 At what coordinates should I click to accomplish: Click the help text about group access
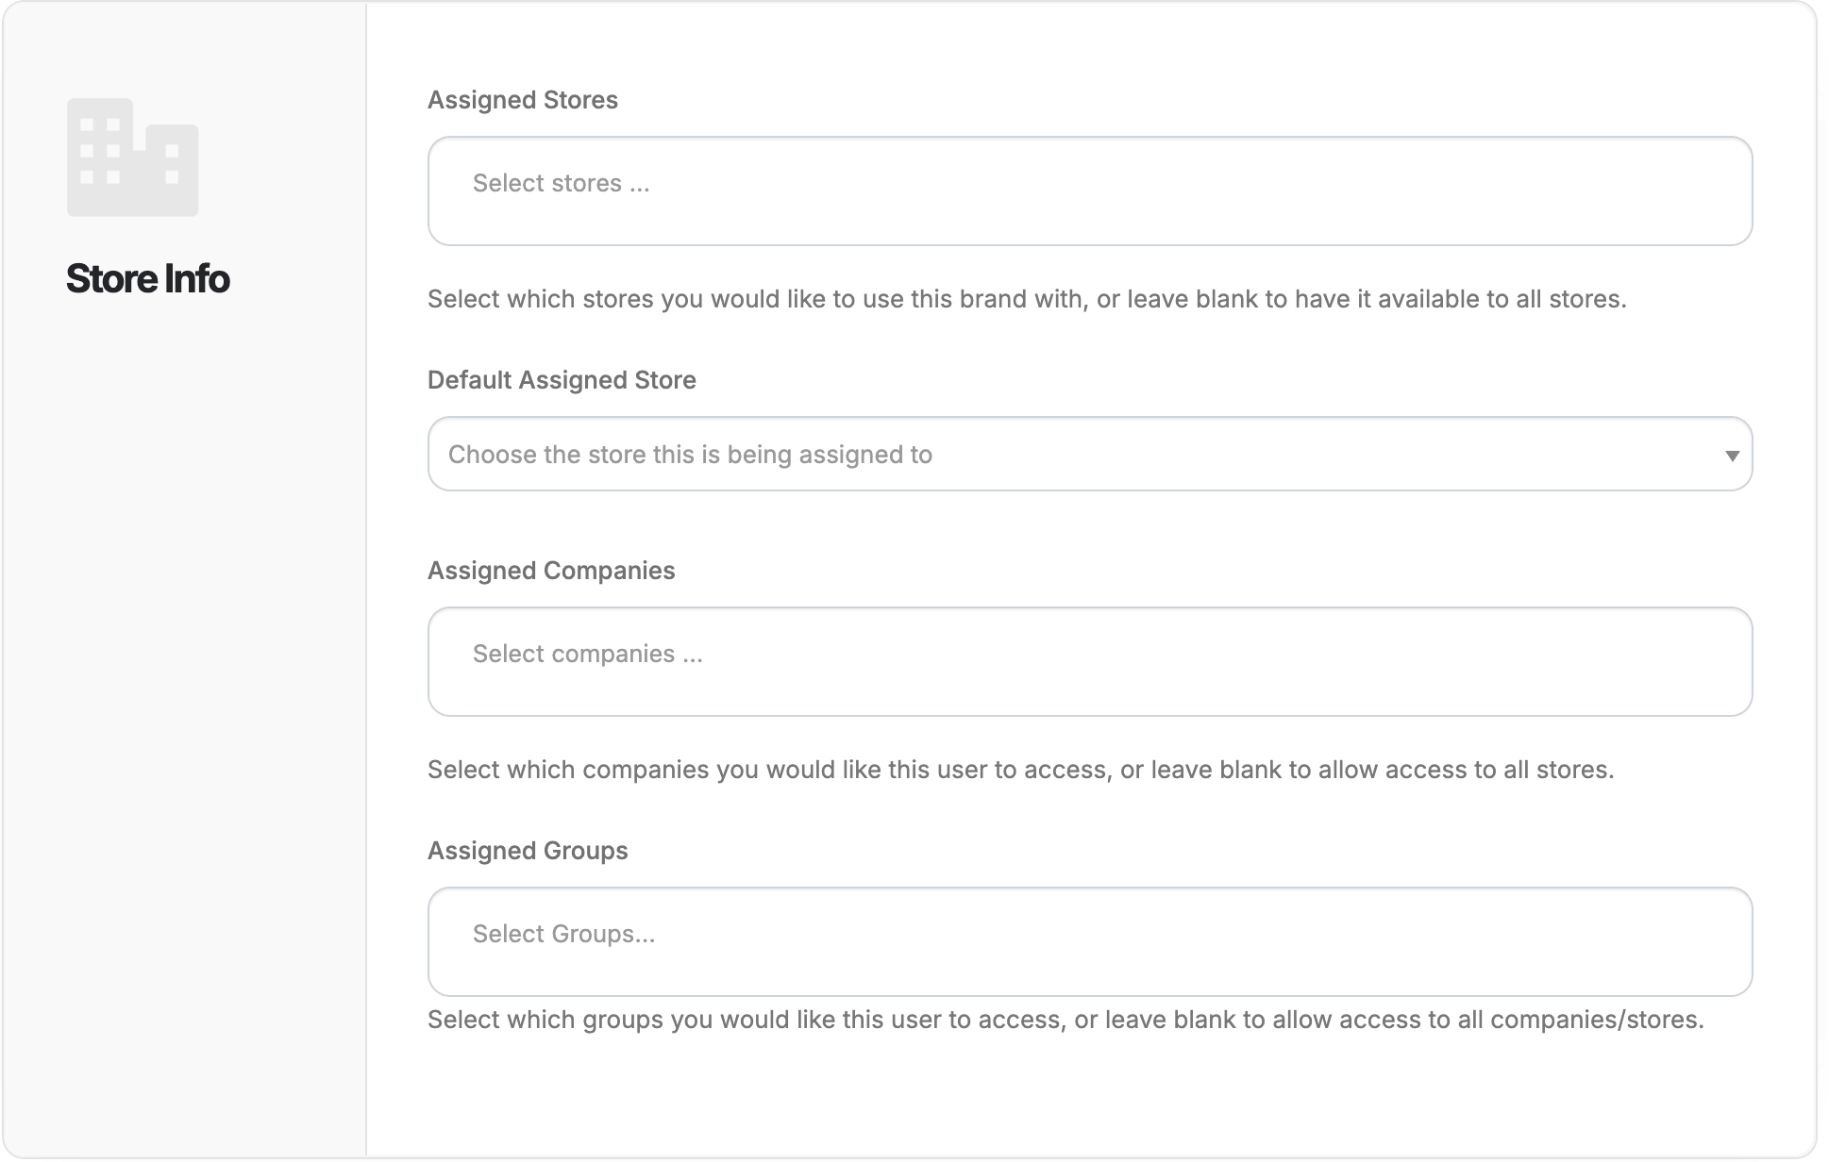click(x=1065, y=1020)
